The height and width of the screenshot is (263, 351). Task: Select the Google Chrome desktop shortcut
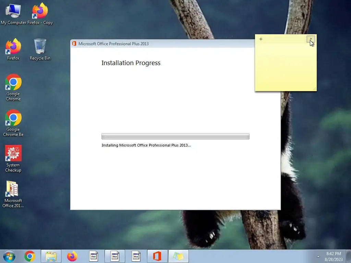13,87
